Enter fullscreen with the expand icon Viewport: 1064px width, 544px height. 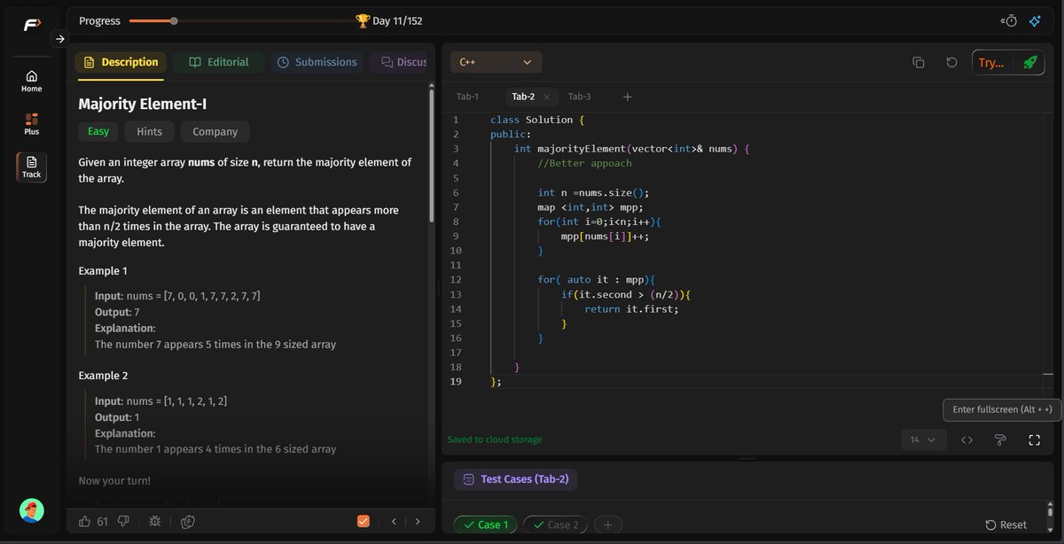(1034, 439)
